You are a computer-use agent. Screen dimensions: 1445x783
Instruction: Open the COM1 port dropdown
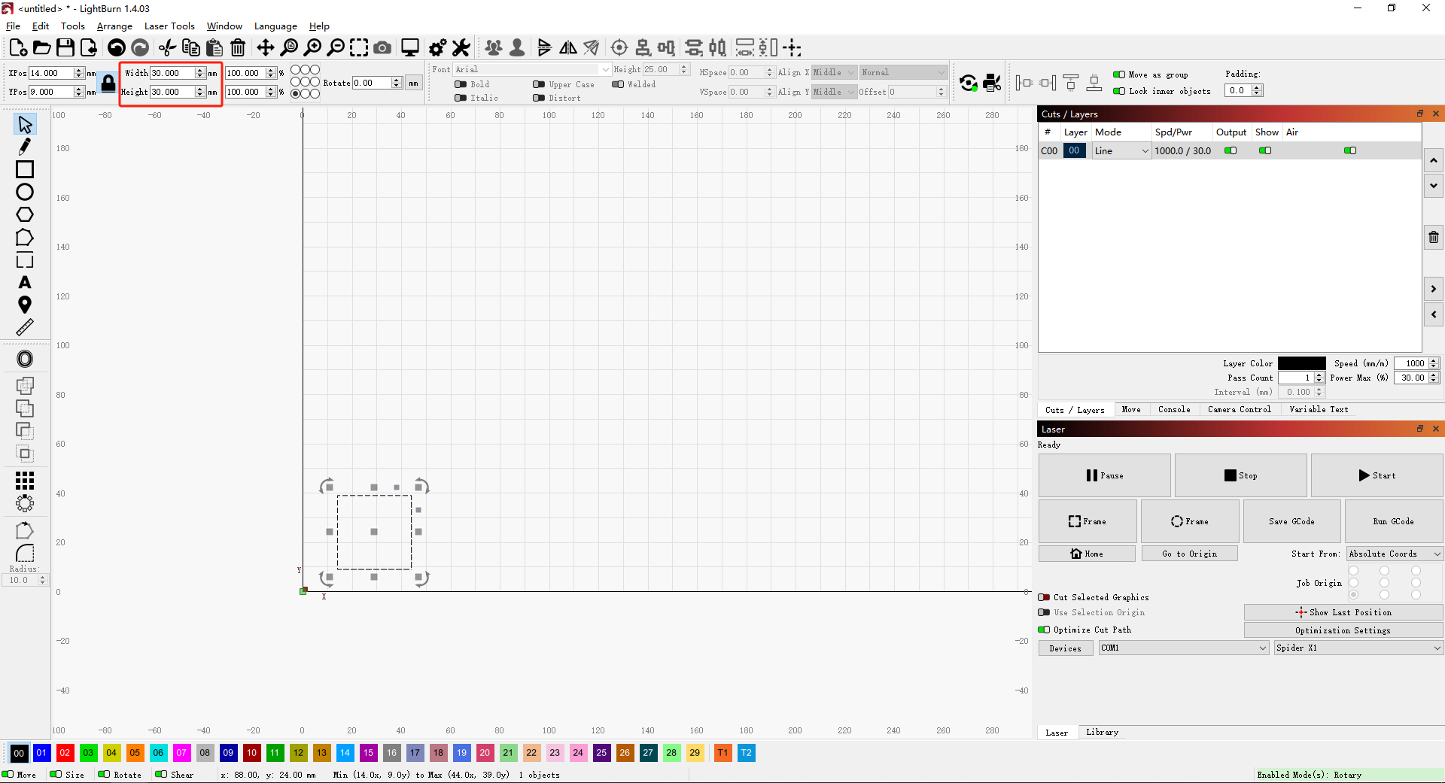1183,648
